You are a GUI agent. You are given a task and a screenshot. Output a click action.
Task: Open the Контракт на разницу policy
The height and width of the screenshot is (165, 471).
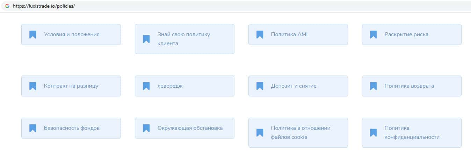pos(71,86)
